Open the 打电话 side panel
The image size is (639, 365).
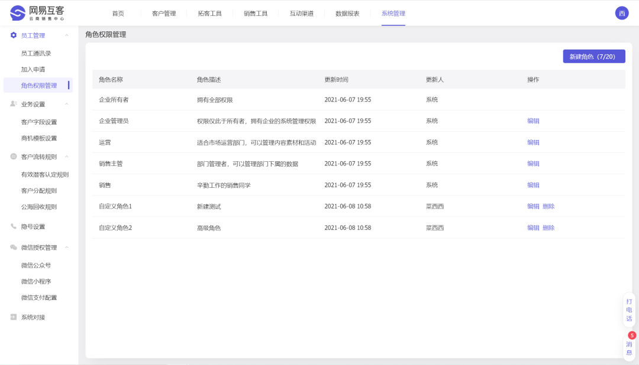point(629,311)
